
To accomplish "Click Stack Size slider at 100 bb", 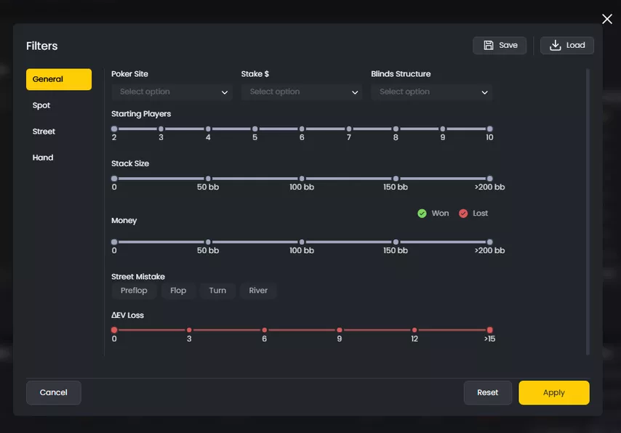I will 302,179.
